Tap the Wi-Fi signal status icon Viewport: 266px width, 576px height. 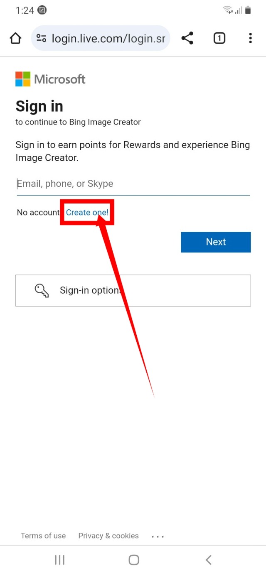pos(228,10)
